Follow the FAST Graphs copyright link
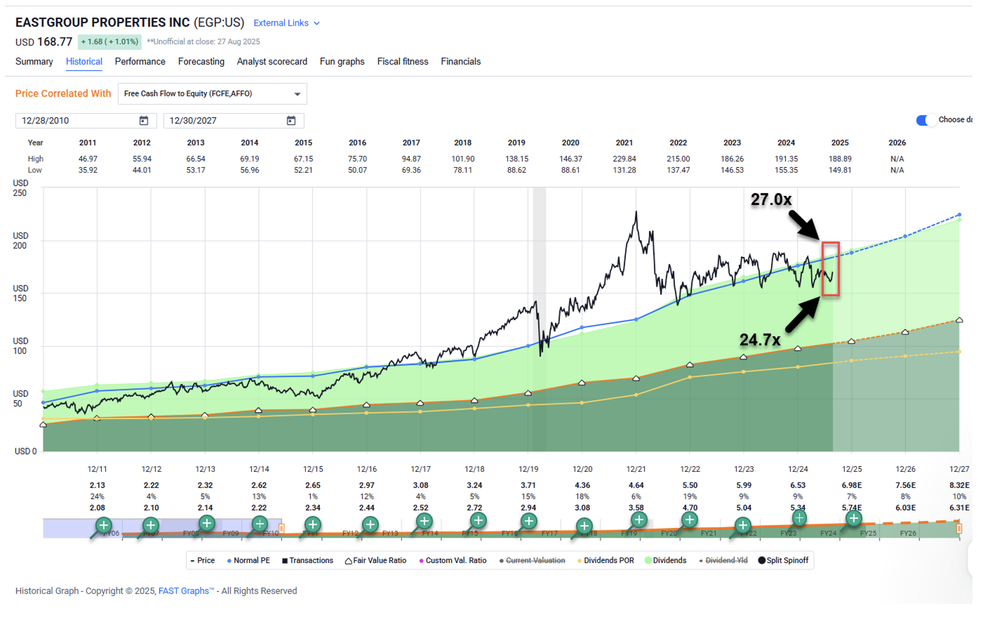The width and height of the screenshot is (983, 624). click(186, 591)
